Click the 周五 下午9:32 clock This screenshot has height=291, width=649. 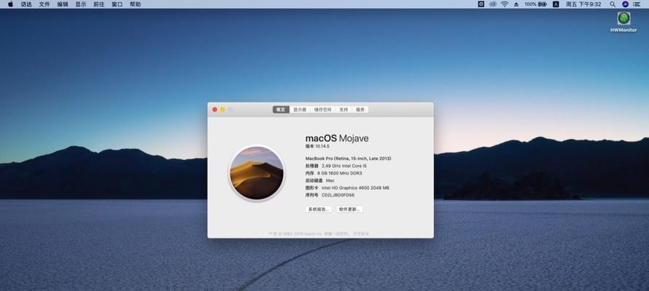[x=583, y=4]
